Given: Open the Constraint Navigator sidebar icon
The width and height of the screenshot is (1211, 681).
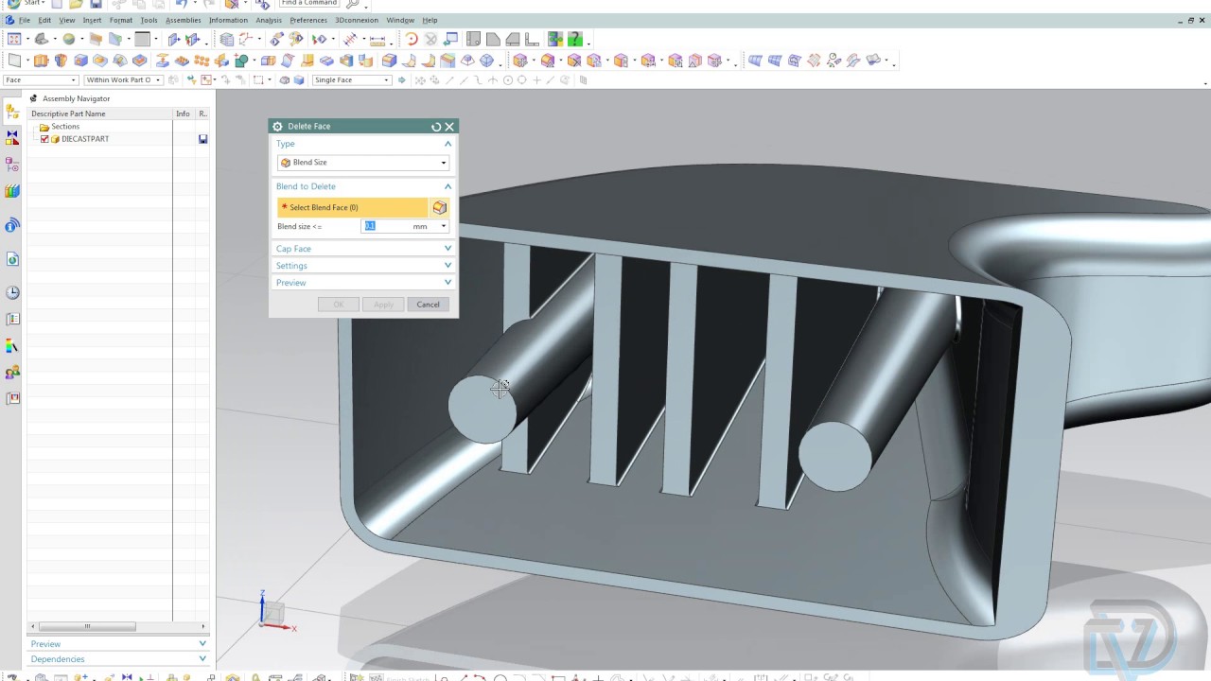Looking at the screenshot, I should pos(12,138).
